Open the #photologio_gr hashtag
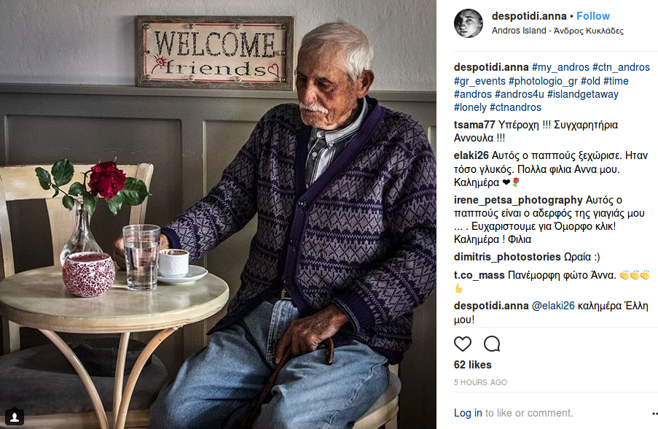Viewport: 658px width, 429px height. (x=543, y=81)
